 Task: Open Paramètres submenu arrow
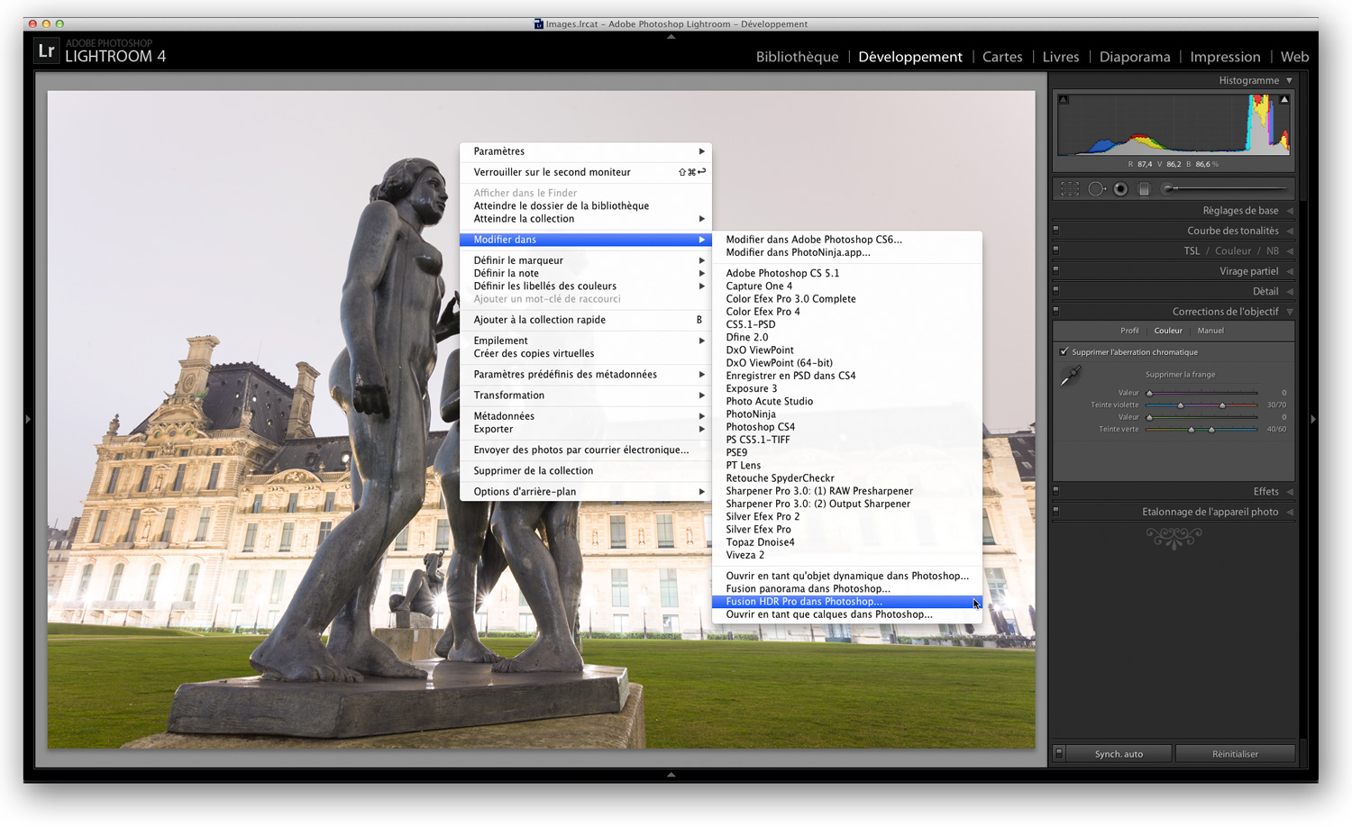701,151
